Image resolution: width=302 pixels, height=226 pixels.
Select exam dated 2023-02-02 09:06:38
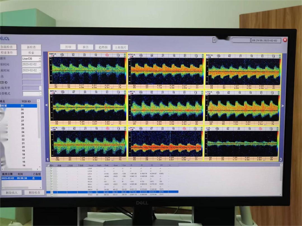click(21, 178)
